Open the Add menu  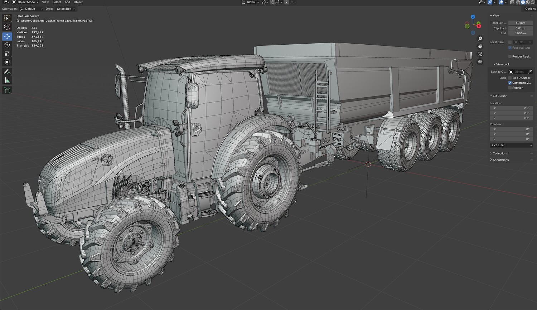(x=67, y=2)
